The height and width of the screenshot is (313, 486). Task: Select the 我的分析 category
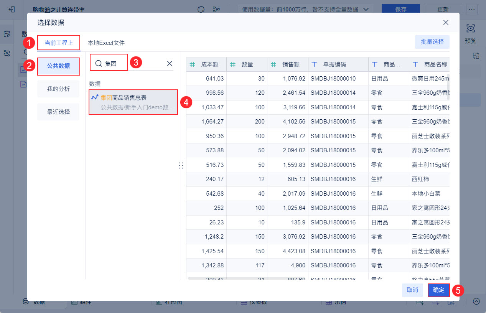[59, 89]
